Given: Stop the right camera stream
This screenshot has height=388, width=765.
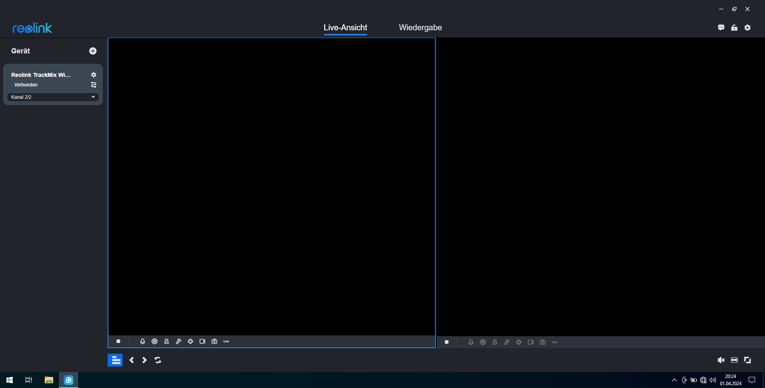Looking at the screenshot, I should [x=447, y=342].
